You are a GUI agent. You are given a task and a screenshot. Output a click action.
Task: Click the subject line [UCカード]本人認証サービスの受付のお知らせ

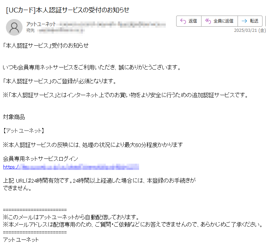68,10
